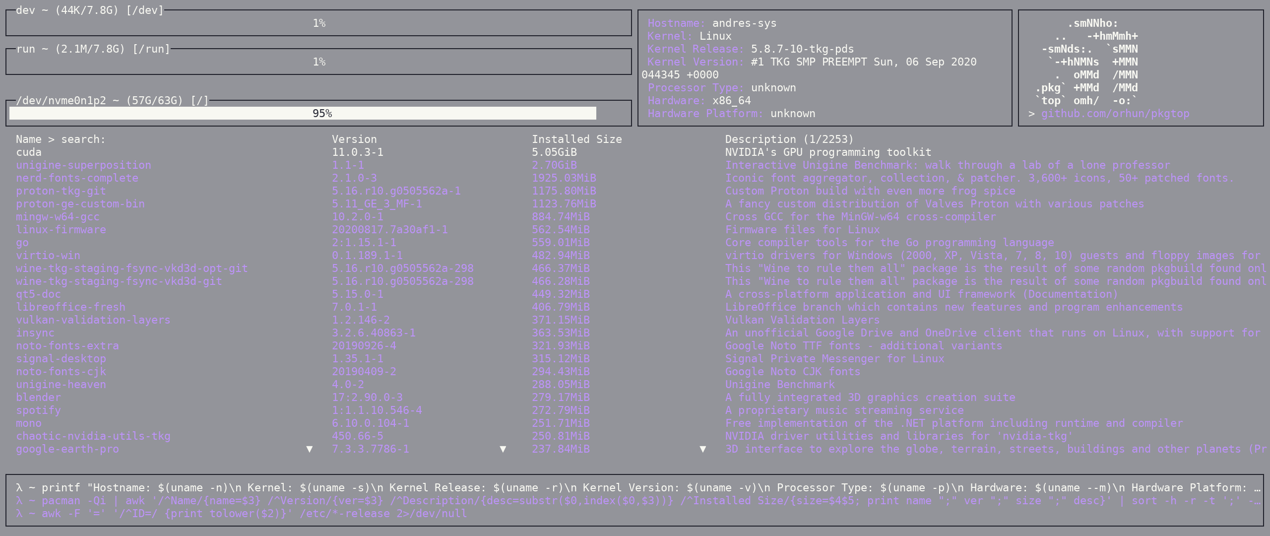Click the Version column header
Image resolution: width=1270 pixels, height=536 pixels.
click(354, 139)
